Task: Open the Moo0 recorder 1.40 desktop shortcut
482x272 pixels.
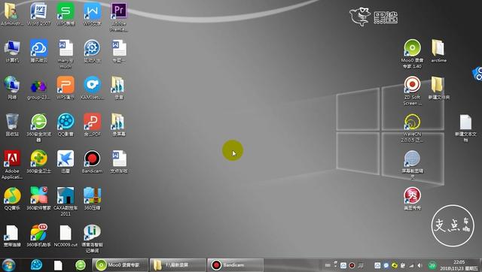Action: coord(412,53)
